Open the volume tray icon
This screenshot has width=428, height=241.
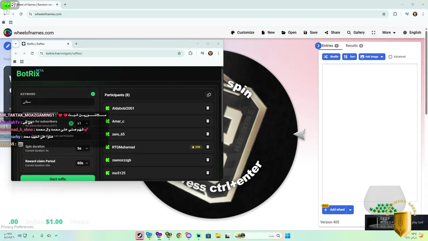pos(20,236)
